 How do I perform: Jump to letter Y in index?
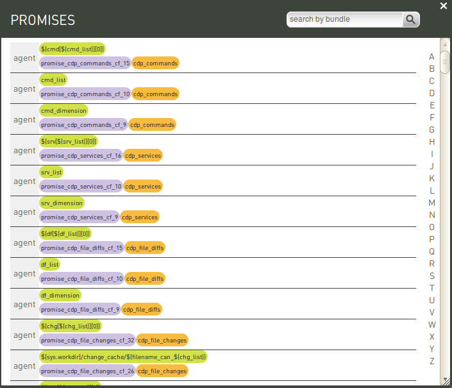point(431,349)
